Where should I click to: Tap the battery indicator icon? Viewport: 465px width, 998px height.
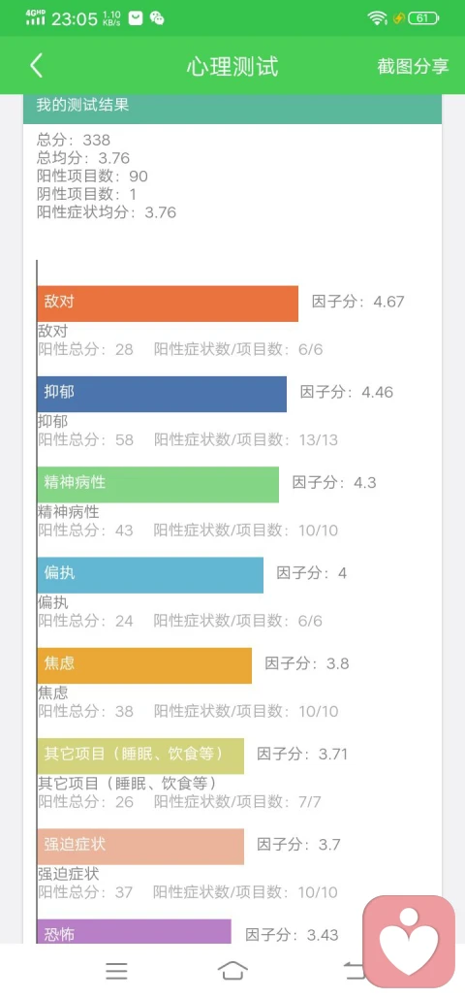(x=423, y=18)
